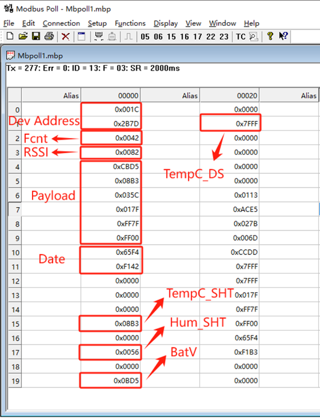Select the 0x7FFF cell in column 00020 row 1

pyautogui.click(x=230, y=123)
